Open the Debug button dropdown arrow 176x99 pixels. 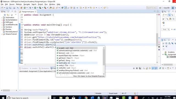pyautogui.click(x=32, y=8)
